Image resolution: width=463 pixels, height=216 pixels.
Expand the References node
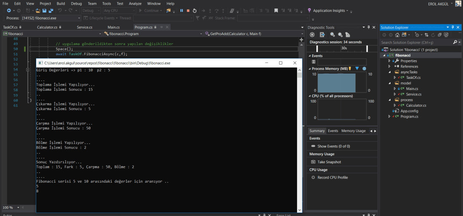(389, 66)
